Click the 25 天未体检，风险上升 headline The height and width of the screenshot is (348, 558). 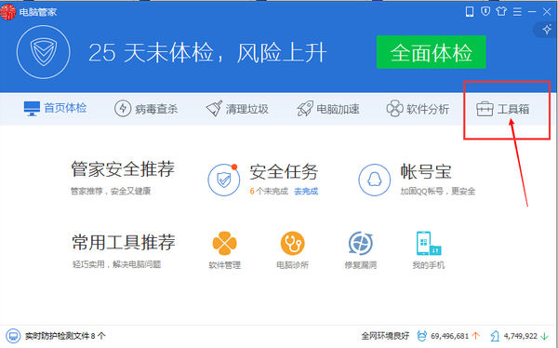click(x=207, y=53)
